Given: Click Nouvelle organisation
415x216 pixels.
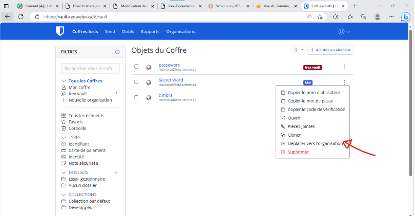Looking at the screenshot, I should coord(90,100).
